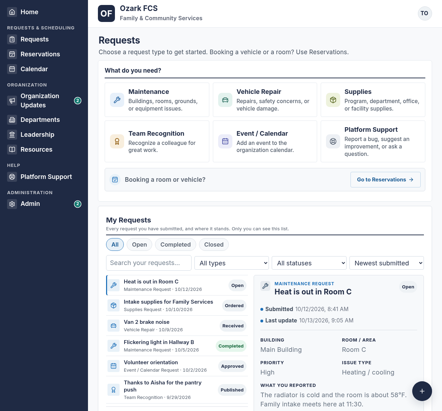The image size is (442, 411).
Task: Select the Open filter tab
Action: coord(139,244)
